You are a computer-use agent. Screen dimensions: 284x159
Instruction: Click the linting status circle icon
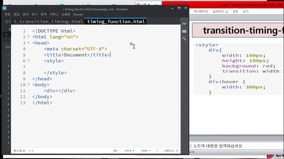[157, 151]
